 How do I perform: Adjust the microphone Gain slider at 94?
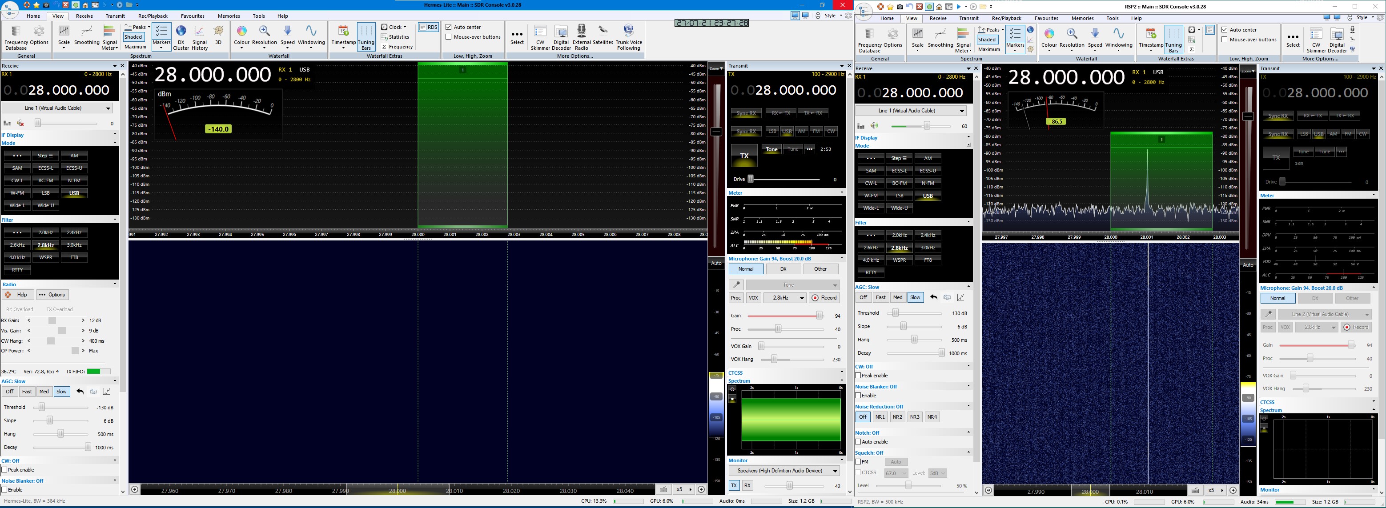click(819, 316)
